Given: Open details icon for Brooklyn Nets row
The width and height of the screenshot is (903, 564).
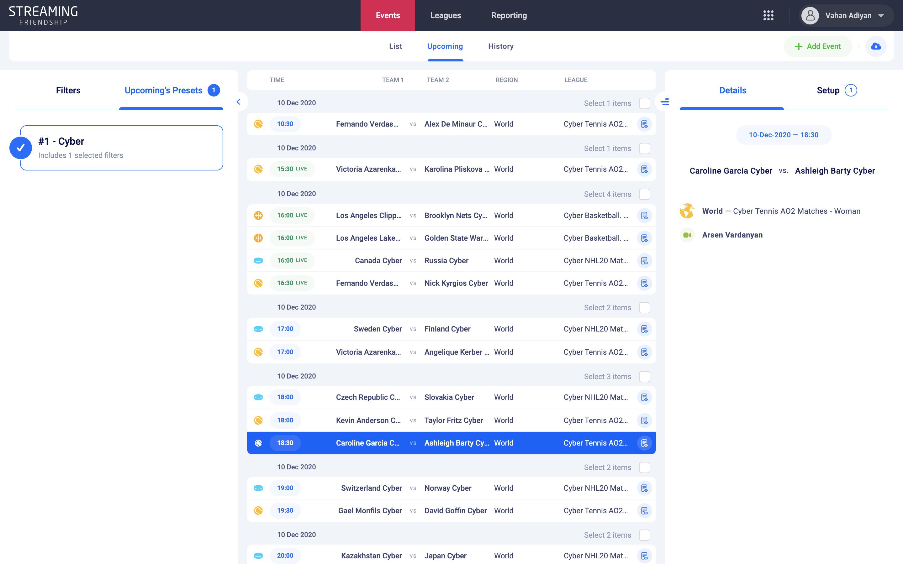Looking at the screenshot, I should [644, 216].
